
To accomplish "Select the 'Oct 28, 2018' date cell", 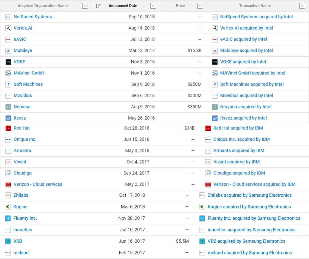I will tap(137, 128).
